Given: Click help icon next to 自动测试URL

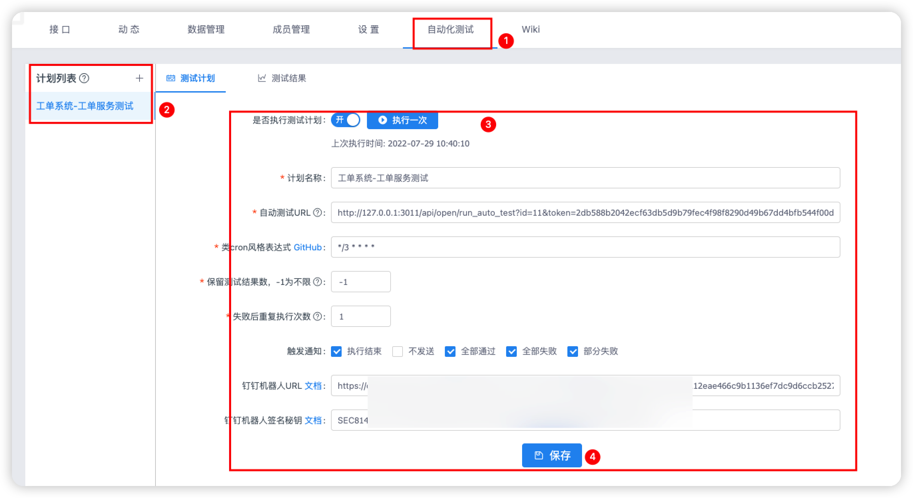Looking at the screenshot, I should [318, 213].
